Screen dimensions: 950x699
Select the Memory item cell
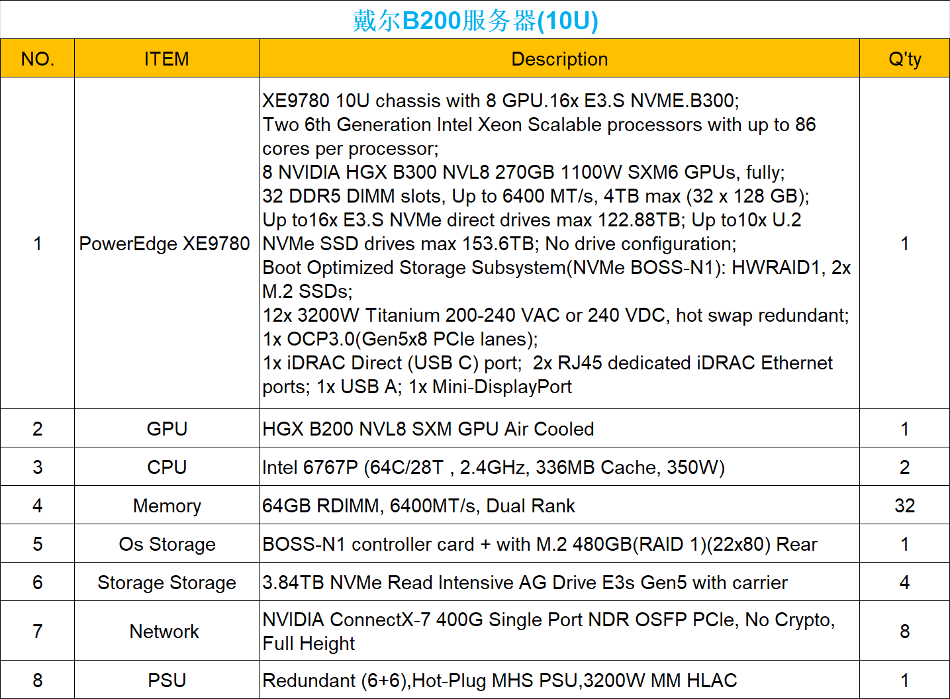pyautogui.click(x=167, y=506)
